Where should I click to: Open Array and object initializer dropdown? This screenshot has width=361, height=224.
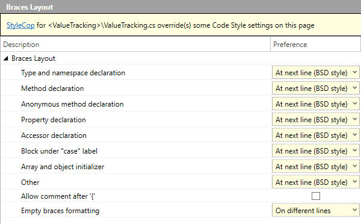(316, 167)
